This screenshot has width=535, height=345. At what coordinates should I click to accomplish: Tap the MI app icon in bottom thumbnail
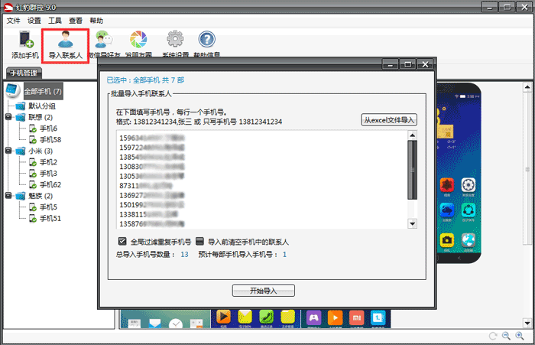[x=357, y=317]
